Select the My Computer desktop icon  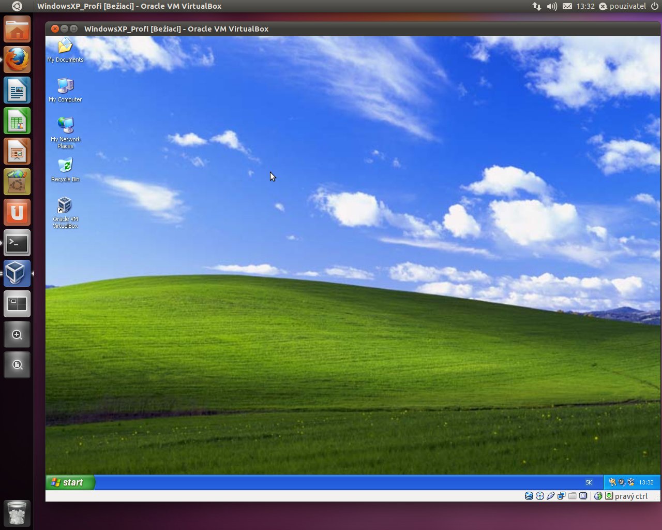pyautogui.click(x=65, y=90)
